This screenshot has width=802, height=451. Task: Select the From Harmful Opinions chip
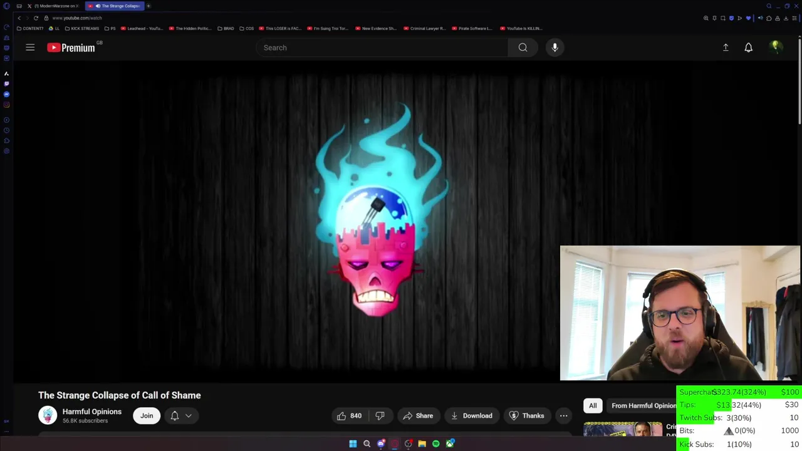coord(643,406)
